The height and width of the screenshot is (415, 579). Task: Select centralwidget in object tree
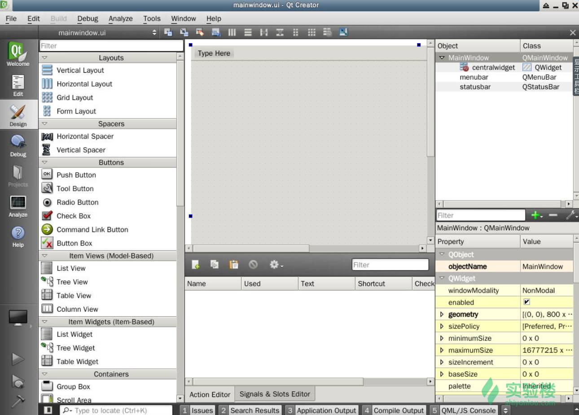tap(493, 67)
